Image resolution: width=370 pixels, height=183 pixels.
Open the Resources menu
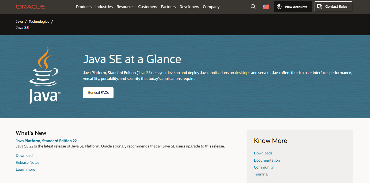[125, 7]
